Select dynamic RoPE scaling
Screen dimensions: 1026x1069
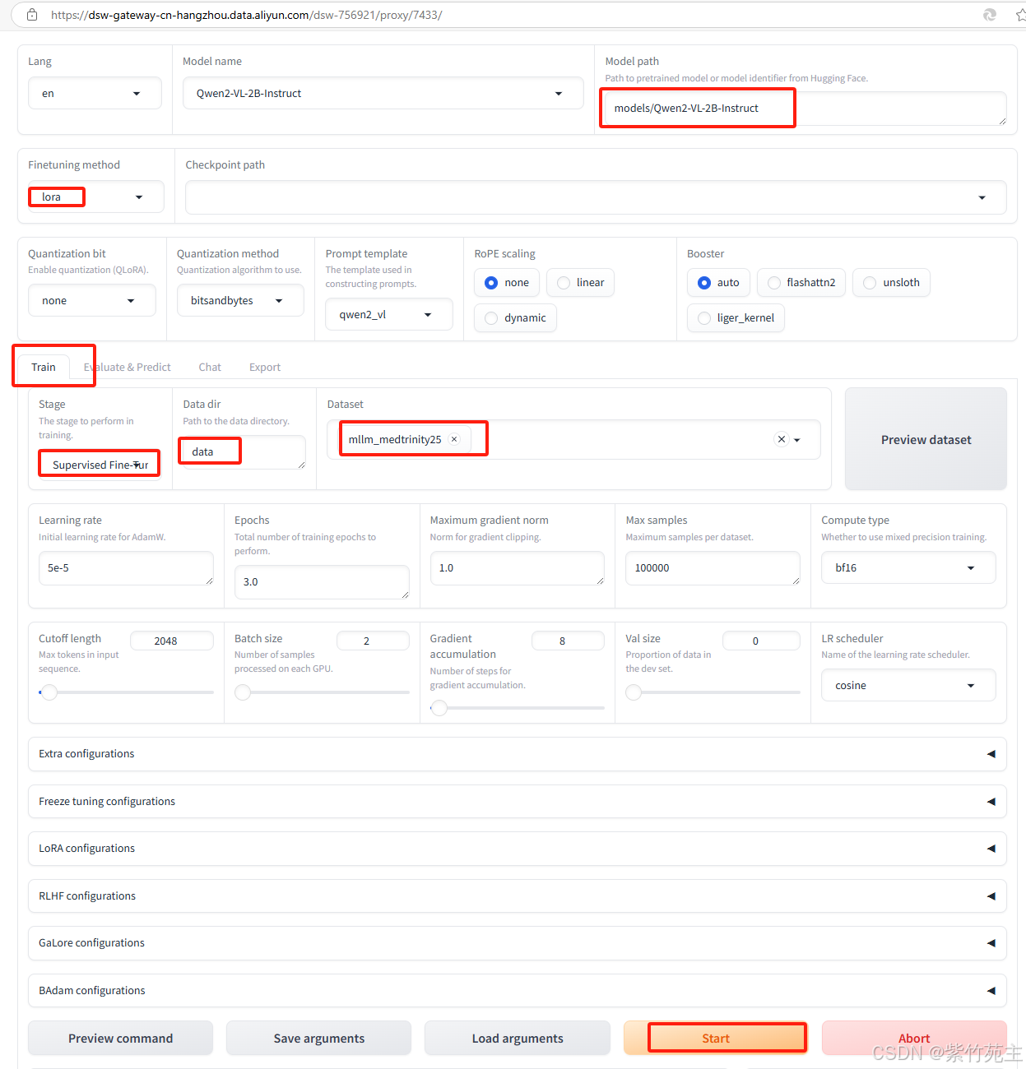(x=515, y=318)
